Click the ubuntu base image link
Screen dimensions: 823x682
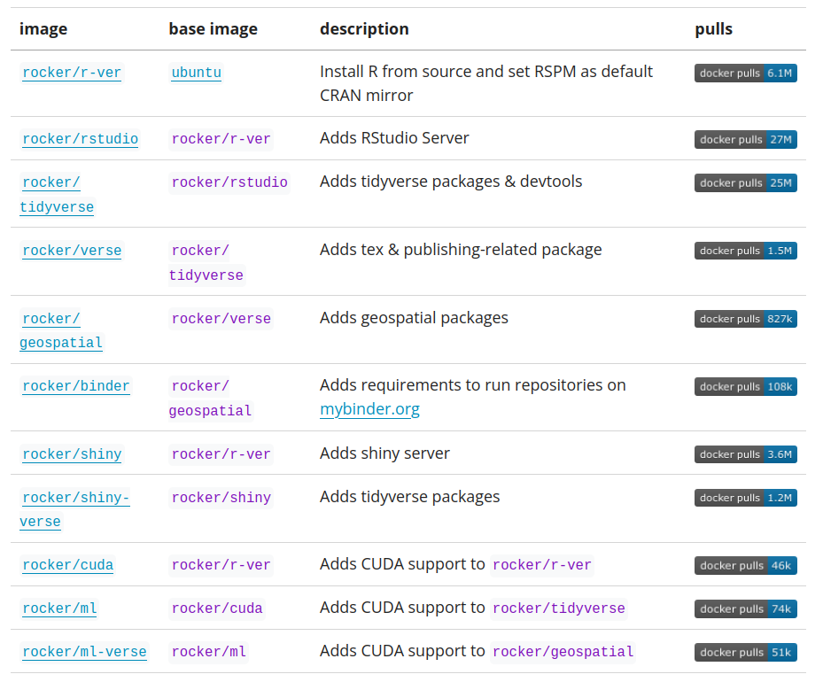196,73
